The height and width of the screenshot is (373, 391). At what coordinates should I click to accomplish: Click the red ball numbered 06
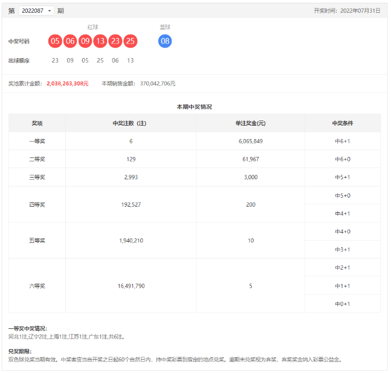70,41
